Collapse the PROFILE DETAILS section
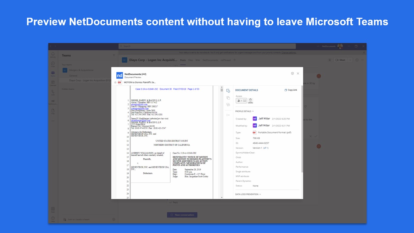This screenshot has width=414, height=233. (x=245, y=111)
